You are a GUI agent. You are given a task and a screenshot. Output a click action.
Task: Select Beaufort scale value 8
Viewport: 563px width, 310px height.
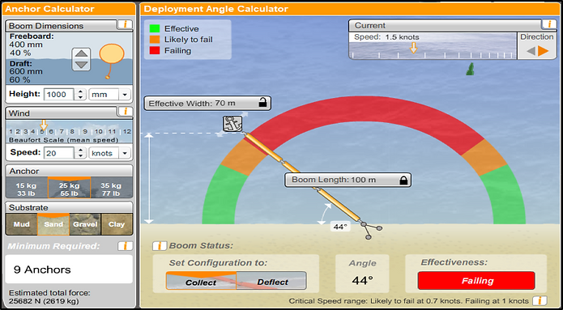coord(72,132)
